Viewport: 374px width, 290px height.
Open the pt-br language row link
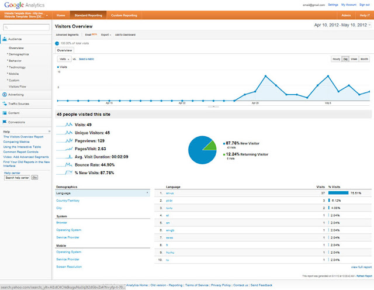[169, 201]
